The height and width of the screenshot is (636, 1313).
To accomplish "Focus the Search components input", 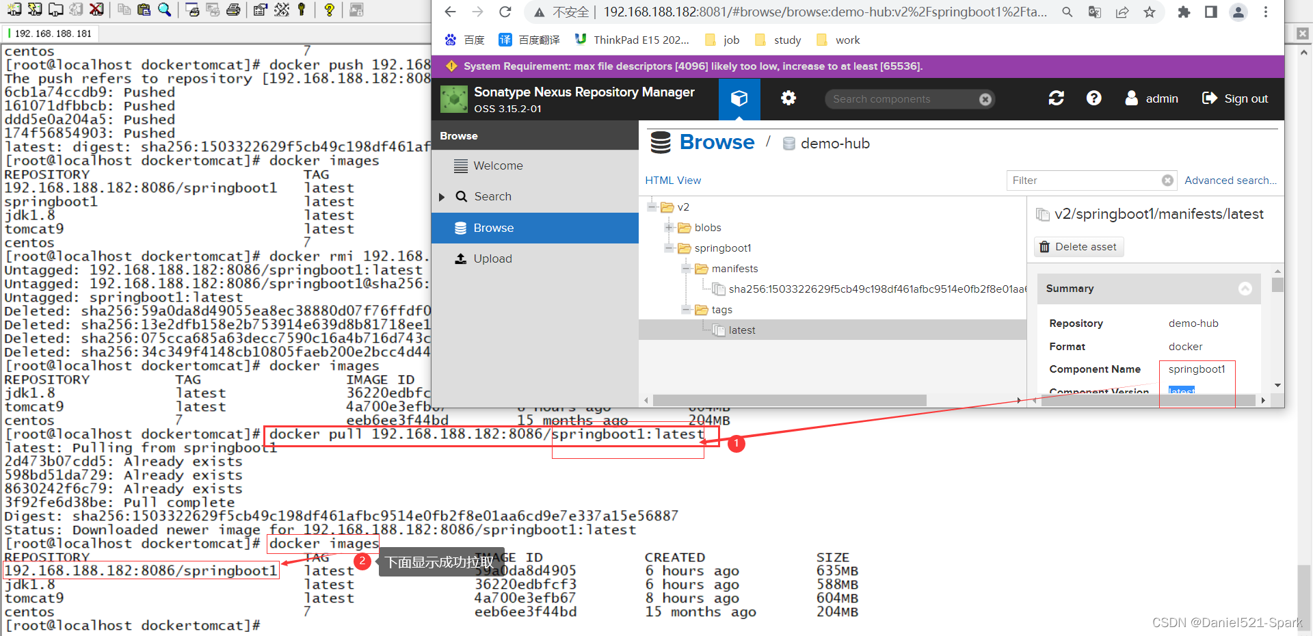I will (x=903, y=99).
